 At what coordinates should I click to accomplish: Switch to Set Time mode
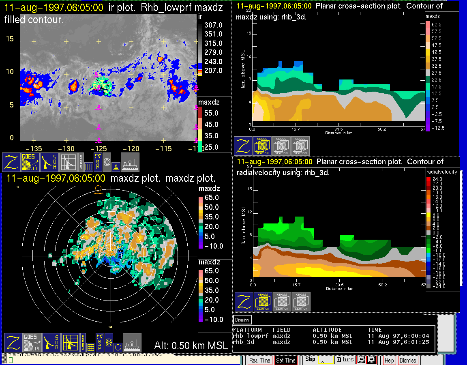(x=286, y=361)
